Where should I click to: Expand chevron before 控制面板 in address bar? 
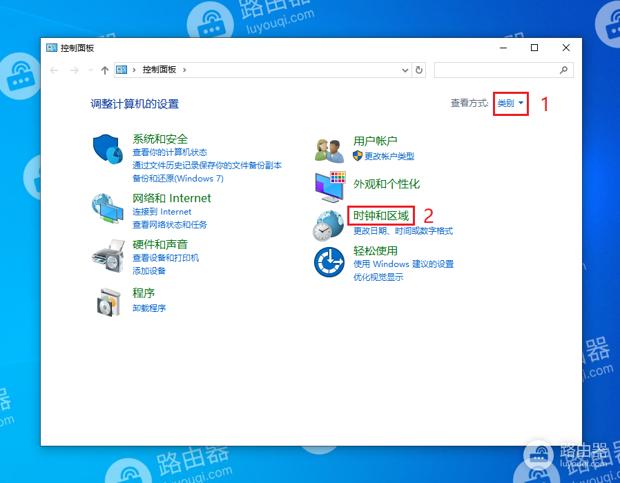coord(134,70)
